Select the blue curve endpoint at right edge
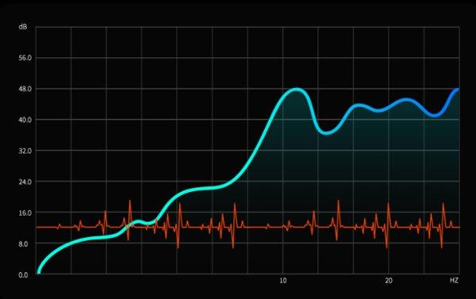Screen dimensions: 476x299 pyautogui.click(x=457, y=90)
